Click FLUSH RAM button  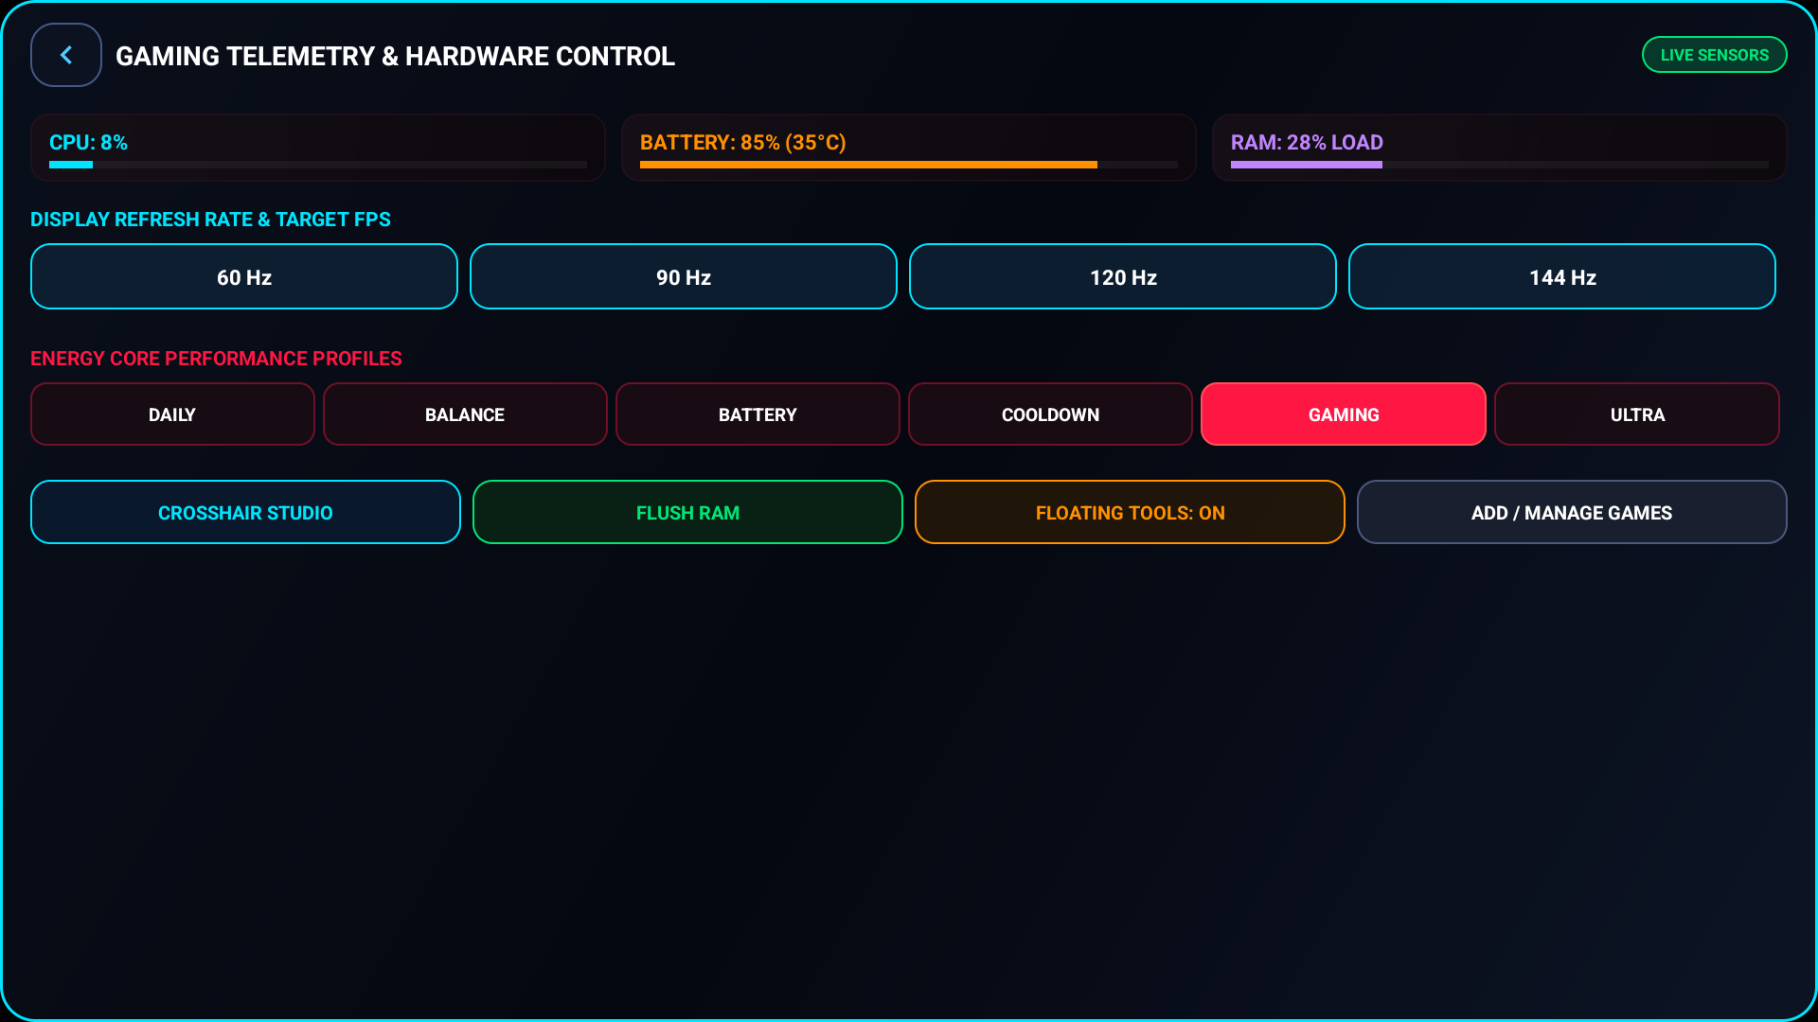pos(687,512)
